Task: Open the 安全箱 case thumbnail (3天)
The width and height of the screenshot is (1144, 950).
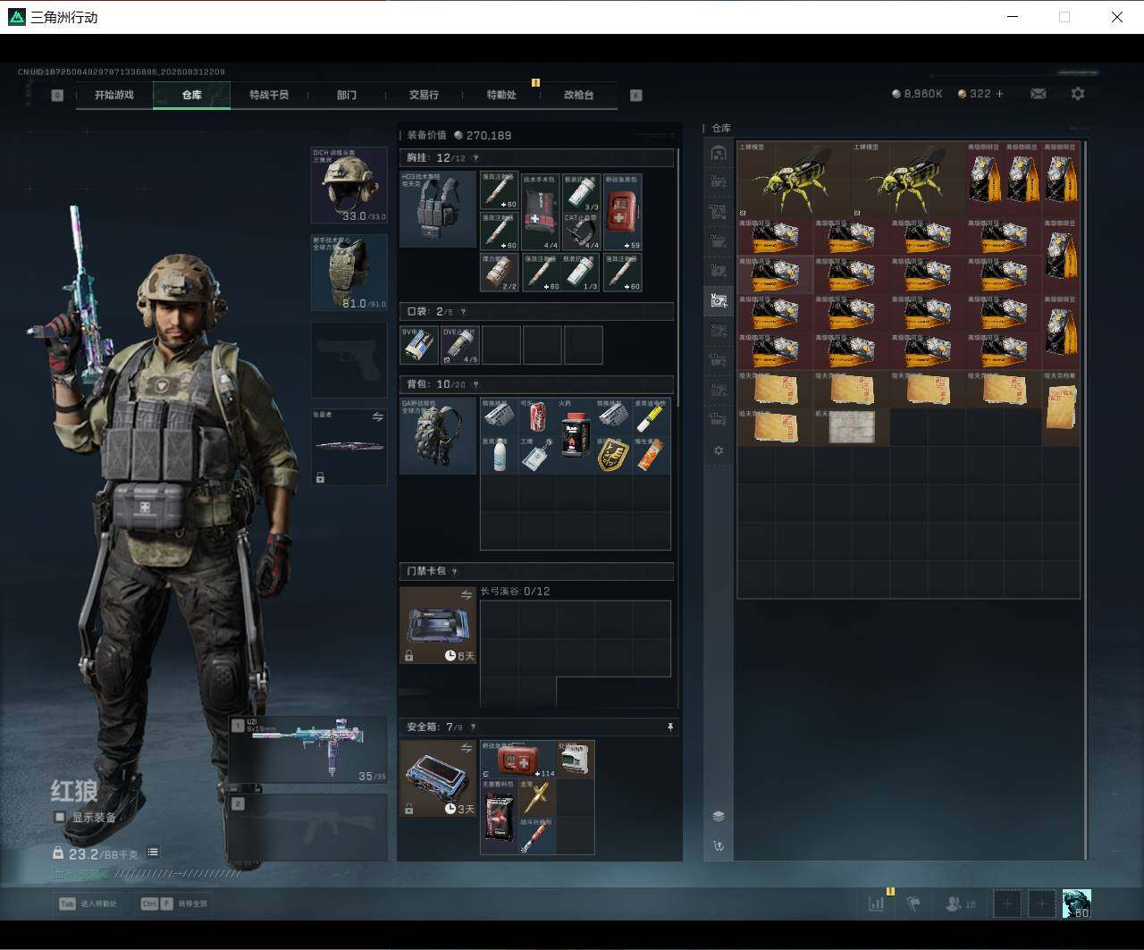Action: pyautogui.click(x=438, y=778)
